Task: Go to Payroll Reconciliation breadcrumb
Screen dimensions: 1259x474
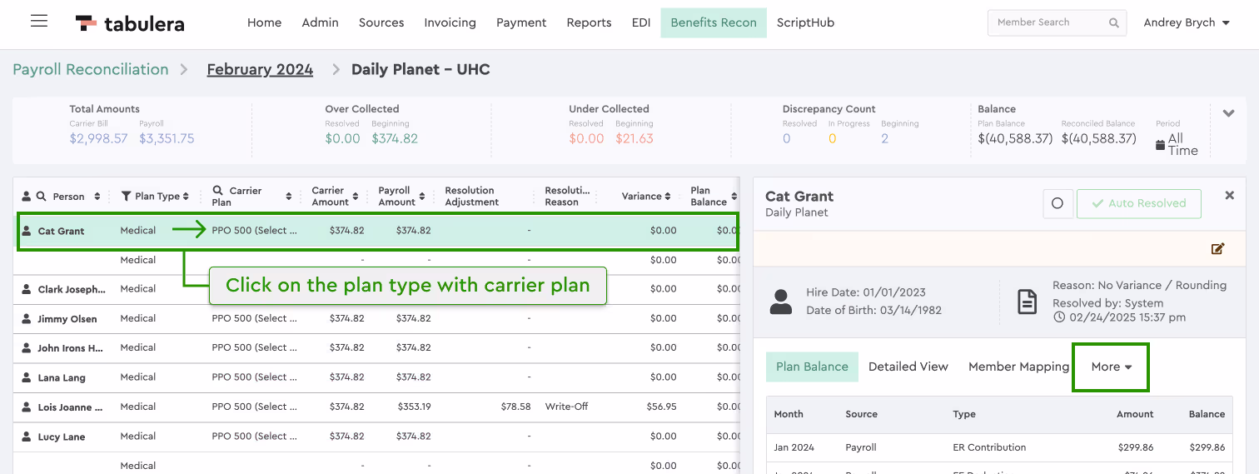Action: (x=91, y=69)
